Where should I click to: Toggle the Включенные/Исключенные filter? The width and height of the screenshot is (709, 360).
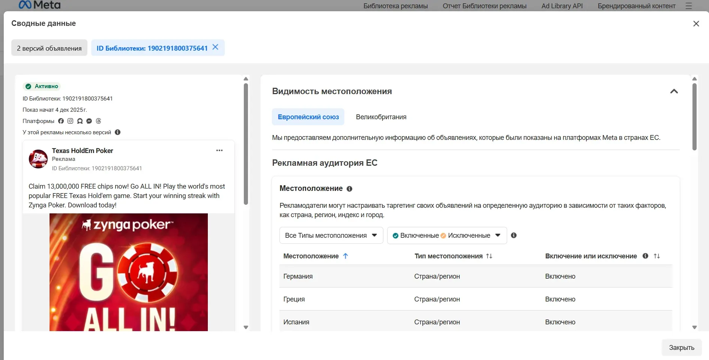[x=446, y=235]
